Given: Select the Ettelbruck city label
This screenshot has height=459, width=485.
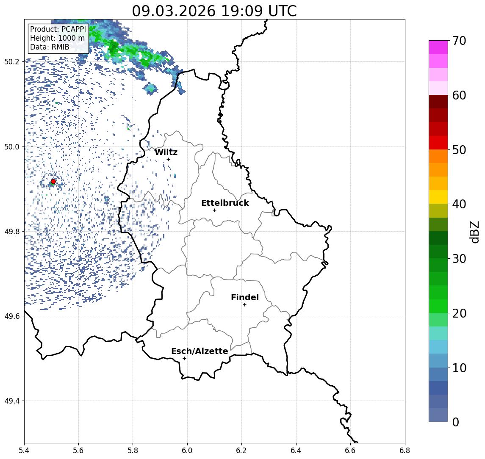Looking at the screenshot, I should click(225, 203).
